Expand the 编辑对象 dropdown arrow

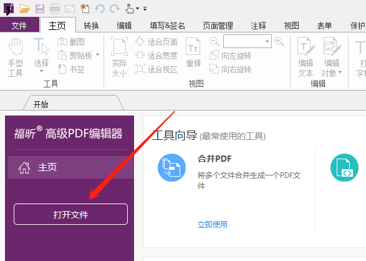tap(340, 72)
